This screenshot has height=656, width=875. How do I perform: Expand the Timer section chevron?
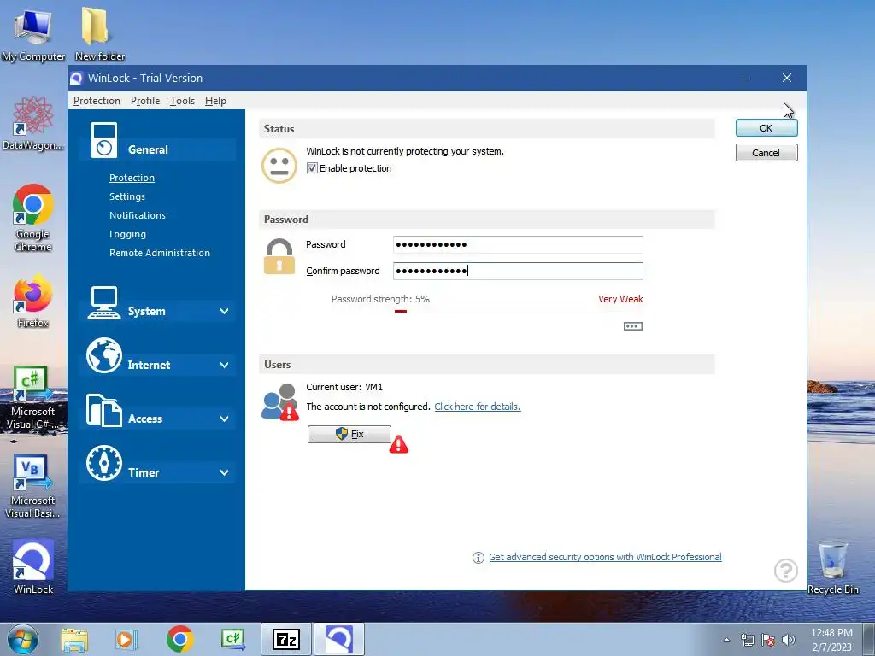225,472
